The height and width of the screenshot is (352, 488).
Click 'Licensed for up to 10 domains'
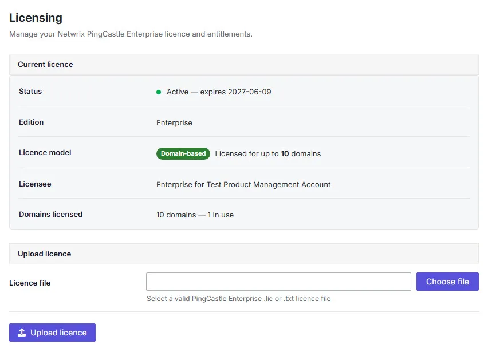pos(268,153)
